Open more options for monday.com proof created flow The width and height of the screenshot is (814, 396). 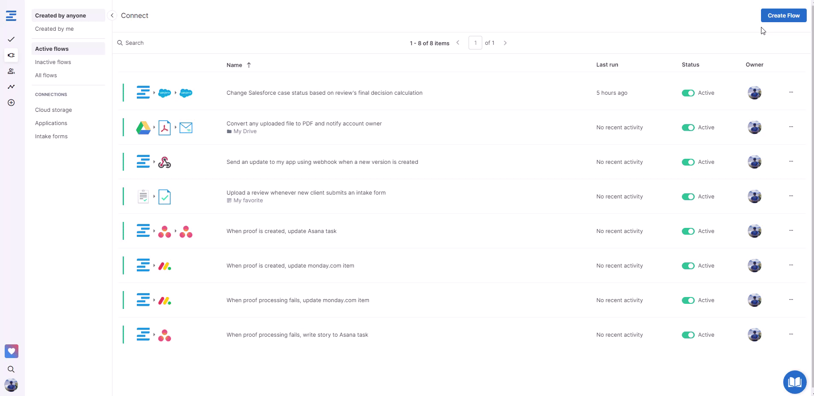point(791,265)
